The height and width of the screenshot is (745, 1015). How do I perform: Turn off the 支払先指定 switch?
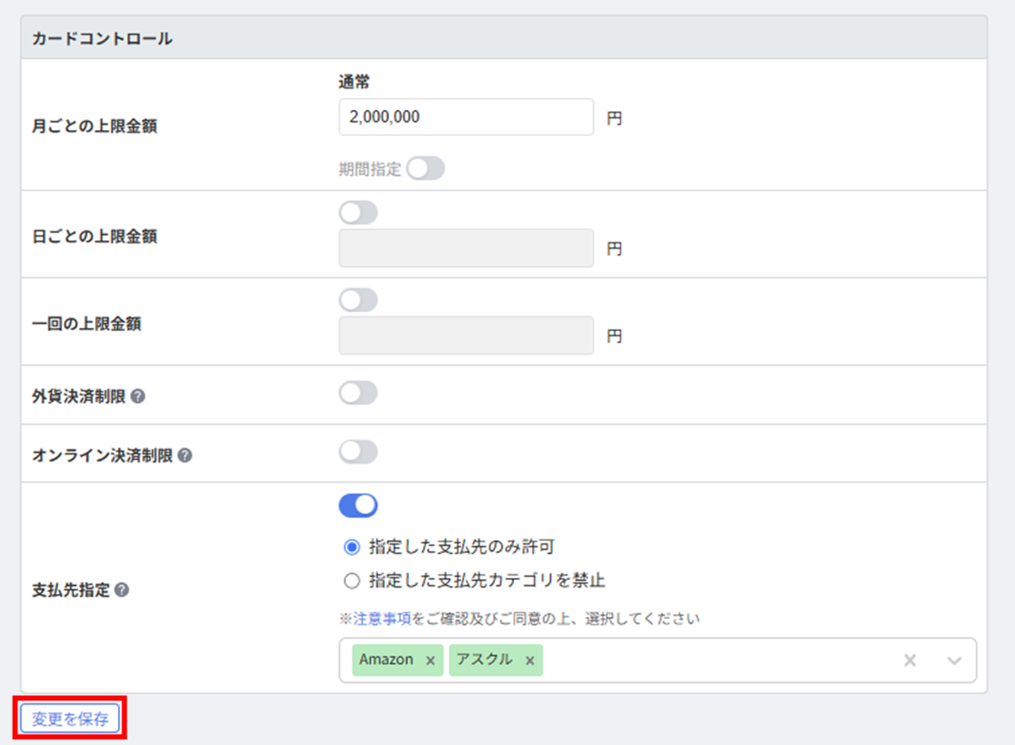[x=358, y=506]
